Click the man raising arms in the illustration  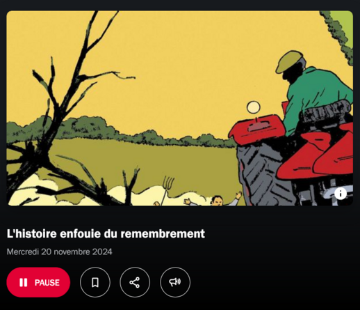click(214, 199)
